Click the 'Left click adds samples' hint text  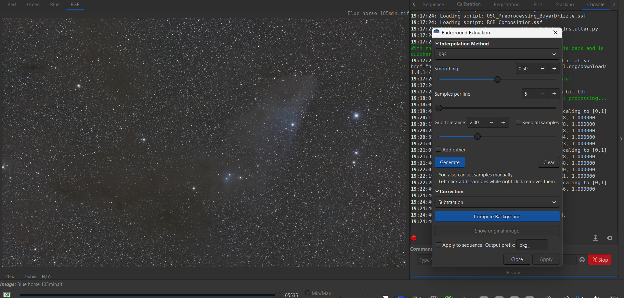[x=497, y=181]
